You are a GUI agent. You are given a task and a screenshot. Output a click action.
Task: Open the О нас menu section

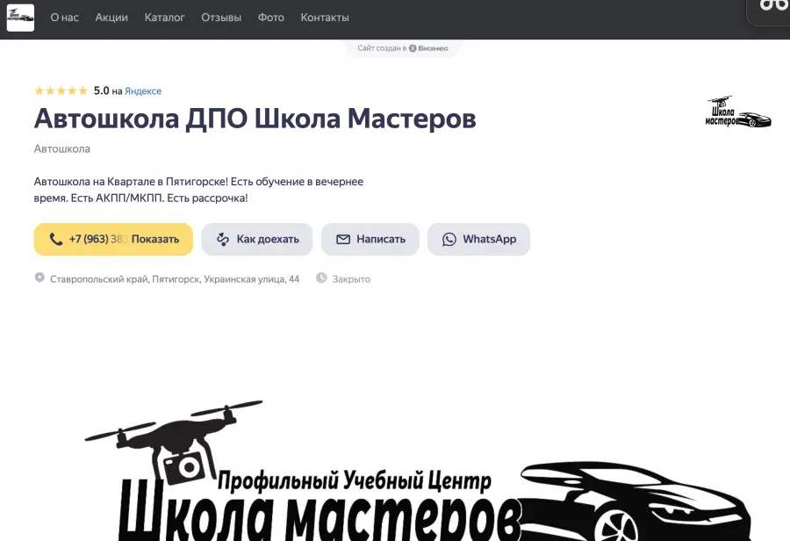coord(65,18)
